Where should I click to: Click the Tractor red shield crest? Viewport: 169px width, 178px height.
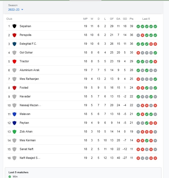click(14, 61)
